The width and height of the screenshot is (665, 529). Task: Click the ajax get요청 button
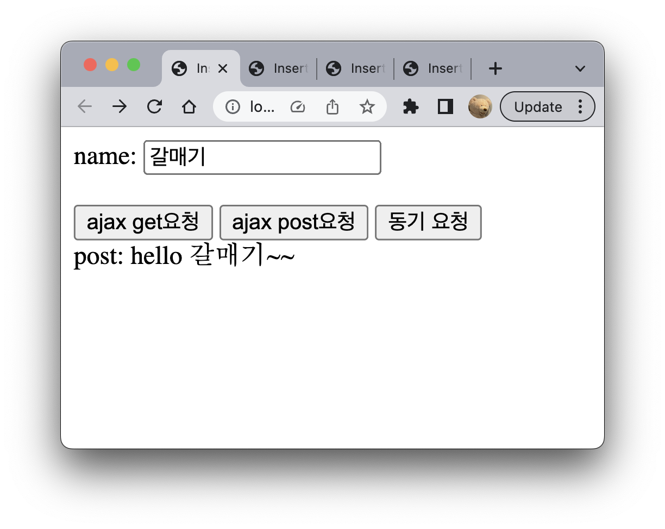143,222
